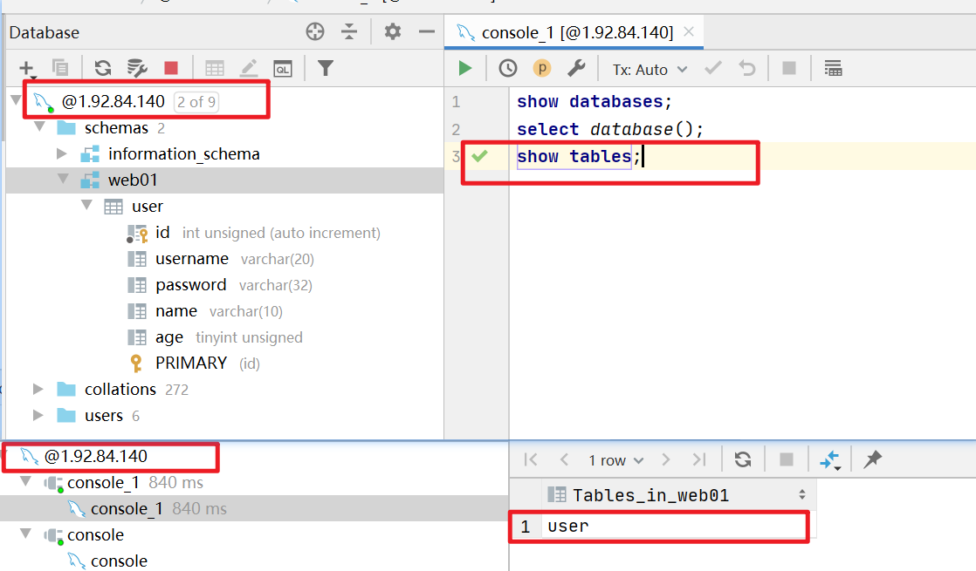Screen dimensions: 976x571
Task: Select the information_schema tree item
Action: [x=183, y=154]
